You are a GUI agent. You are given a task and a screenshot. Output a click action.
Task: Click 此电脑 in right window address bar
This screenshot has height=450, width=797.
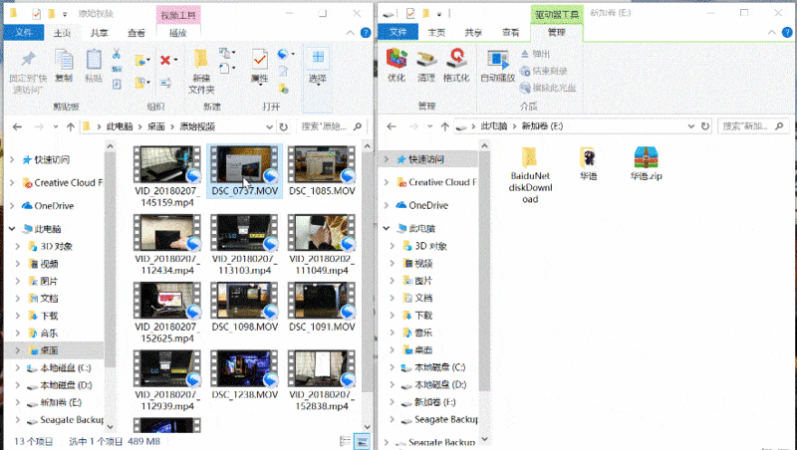pos(494,126)
